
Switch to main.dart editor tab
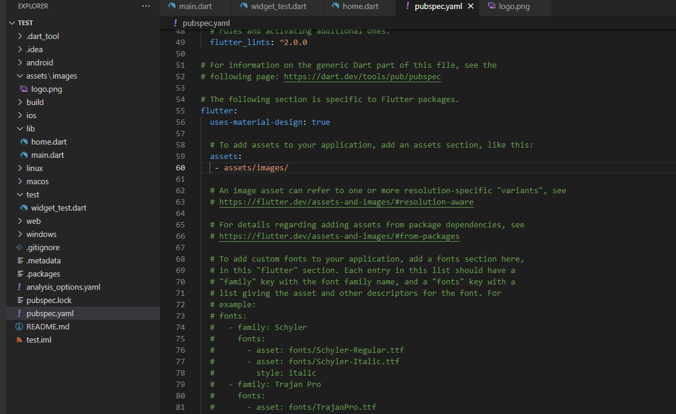195,7
